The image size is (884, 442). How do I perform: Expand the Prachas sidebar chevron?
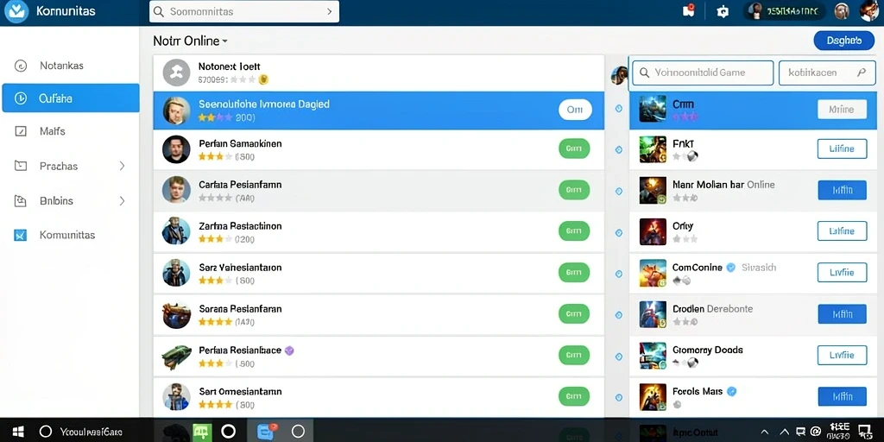[123, 166]
